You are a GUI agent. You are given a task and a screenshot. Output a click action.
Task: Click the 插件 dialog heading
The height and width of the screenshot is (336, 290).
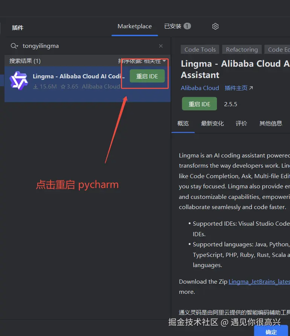pos(18,27)
